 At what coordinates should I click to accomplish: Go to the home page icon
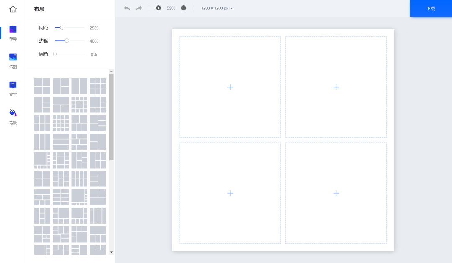(x=13, y=9)
